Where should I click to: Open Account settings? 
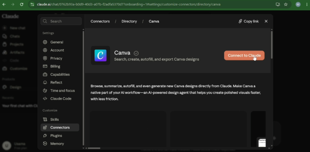click(x=60, y=50)
